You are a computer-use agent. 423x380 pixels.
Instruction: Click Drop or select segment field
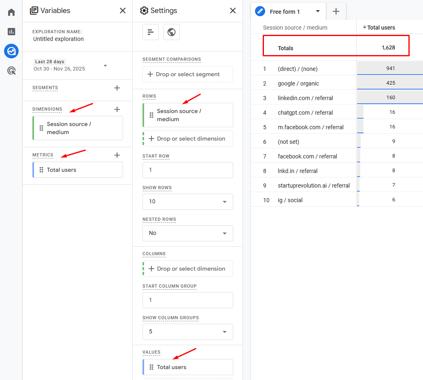click(x=187, y=74)
